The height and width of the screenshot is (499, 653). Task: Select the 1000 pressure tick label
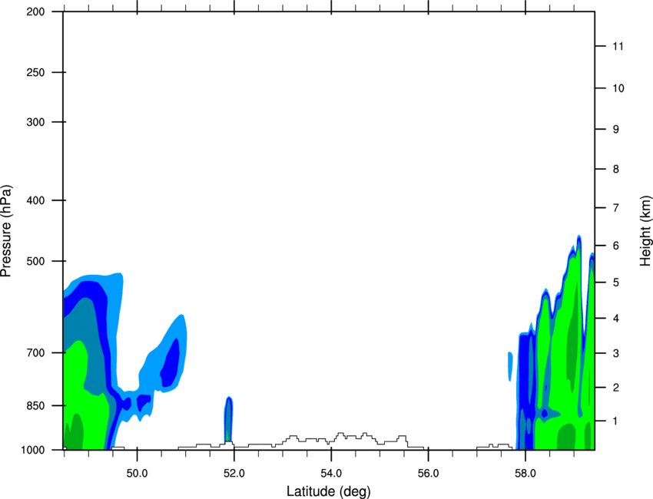point(33,450)
